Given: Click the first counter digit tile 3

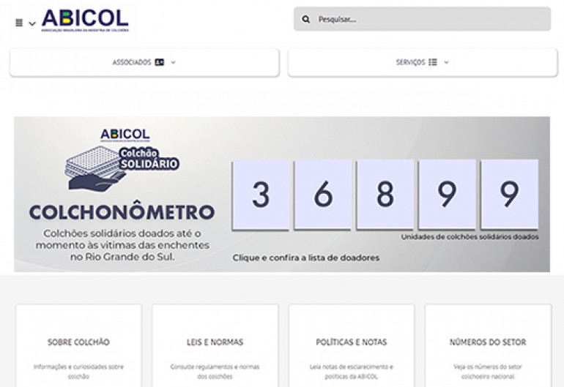Looking at the screenshot, I should (261, 195).
